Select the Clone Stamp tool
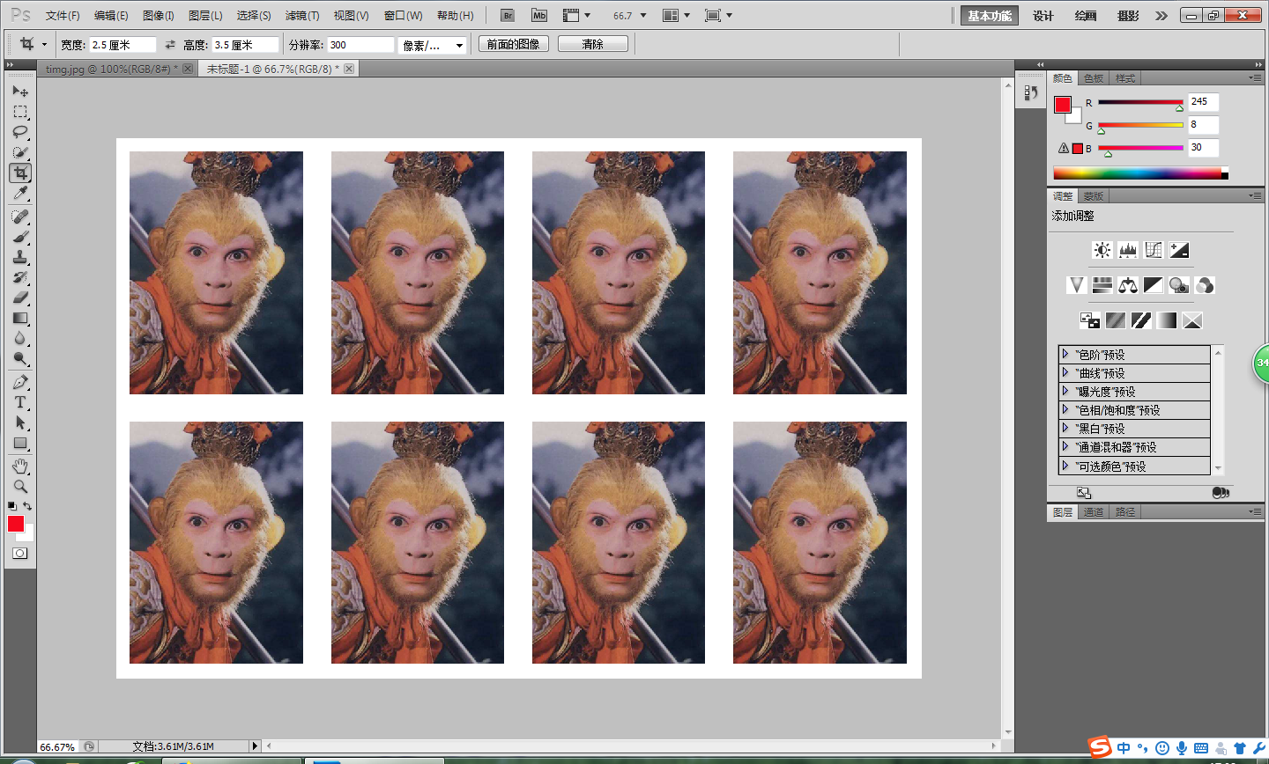Screen dimensions: 1269x764 20,257
